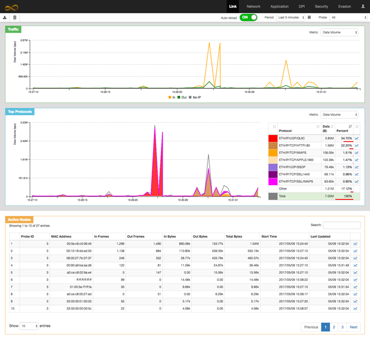
Task: Click the trash delete icon
Action: [x=15, y=17]
